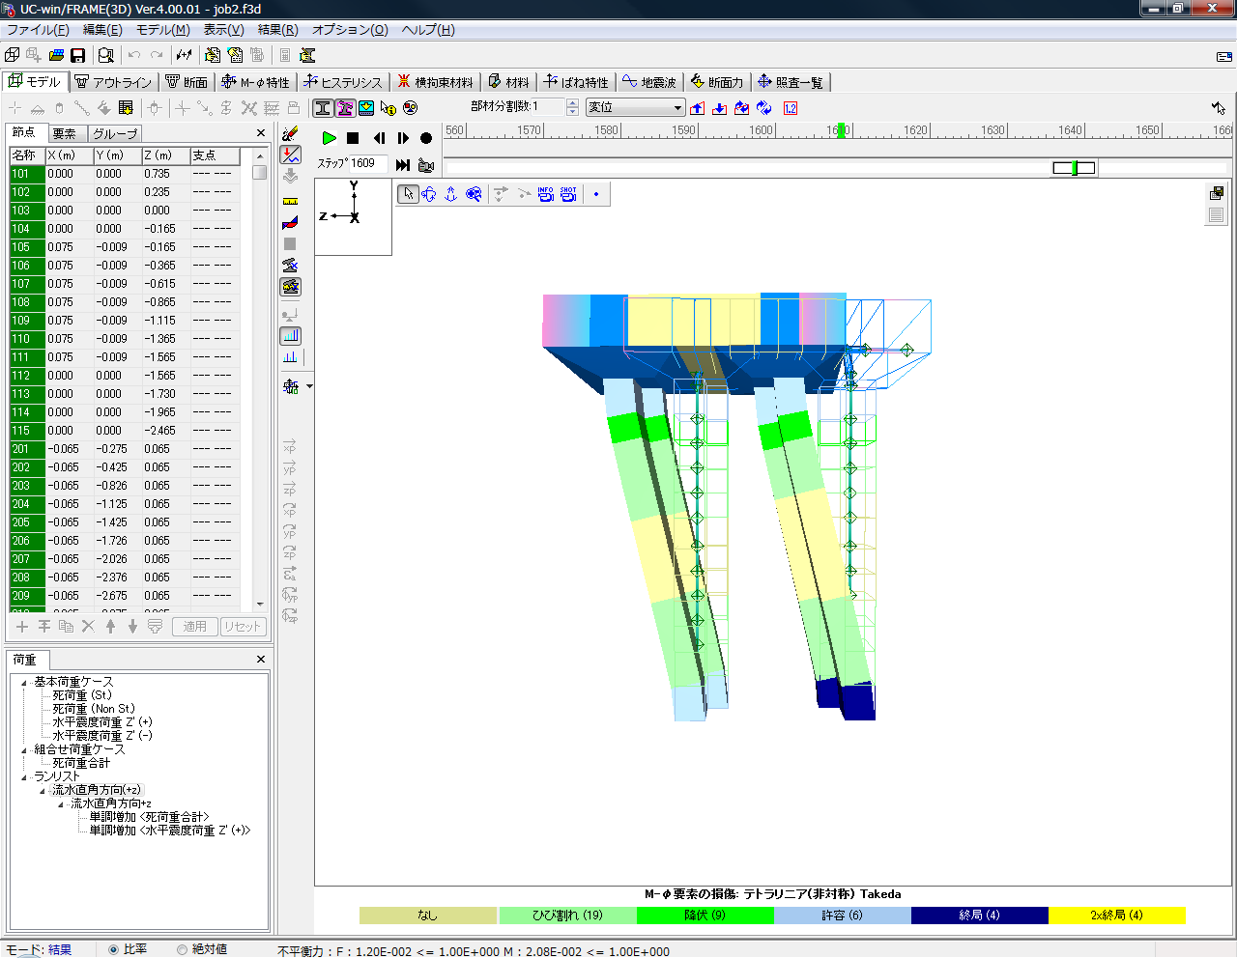
Task: Click the green Play animation button
Action: click(x=329, y=138)
